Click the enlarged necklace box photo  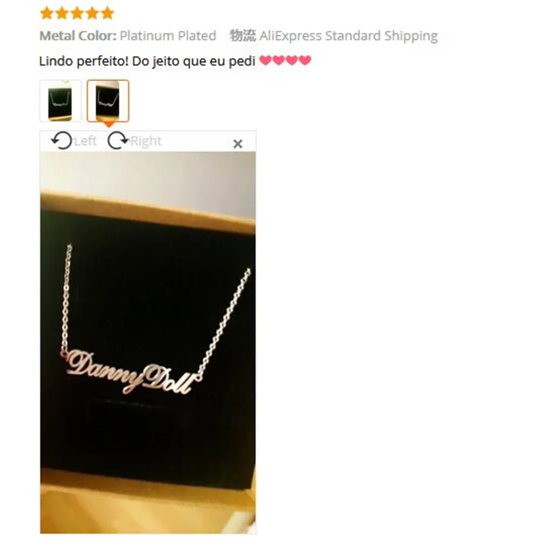pos(148,342)
